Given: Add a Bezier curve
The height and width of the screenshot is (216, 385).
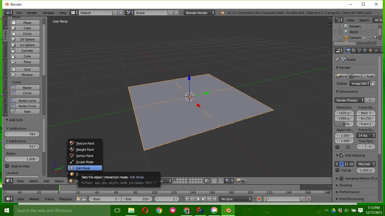Looking at the screenshot, I should tap(25, 88).
